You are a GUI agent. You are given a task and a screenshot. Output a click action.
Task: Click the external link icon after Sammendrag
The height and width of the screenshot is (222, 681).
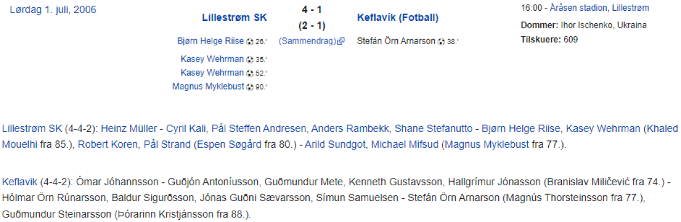[x=341, y=41]
